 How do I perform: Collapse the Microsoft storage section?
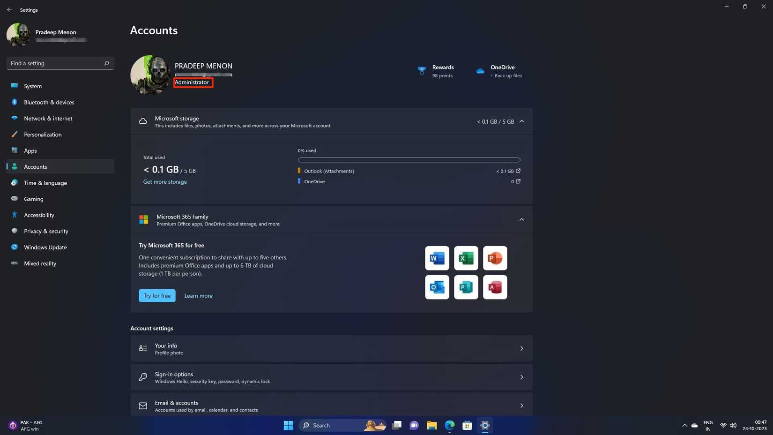521,121
